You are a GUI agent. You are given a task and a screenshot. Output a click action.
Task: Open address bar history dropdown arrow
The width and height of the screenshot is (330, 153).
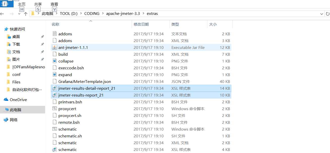[x=321, y=14]
